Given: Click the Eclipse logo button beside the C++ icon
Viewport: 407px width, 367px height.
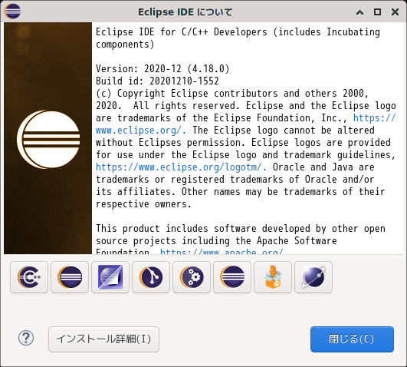Looking at the screenshot, I should (70, 277).
